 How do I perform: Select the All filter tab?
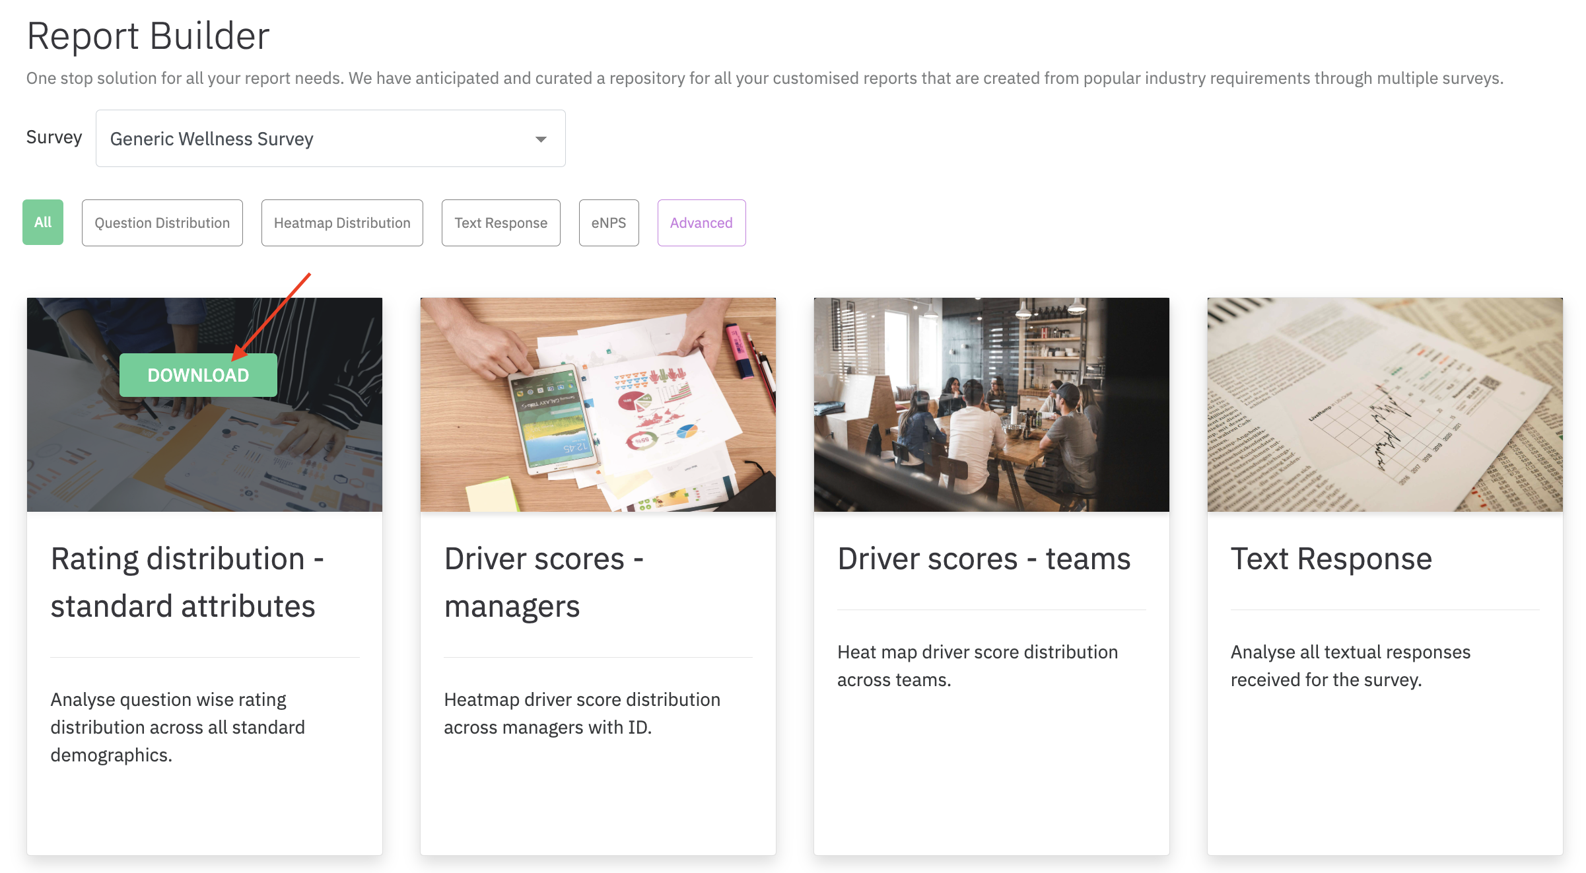[43, 223]
